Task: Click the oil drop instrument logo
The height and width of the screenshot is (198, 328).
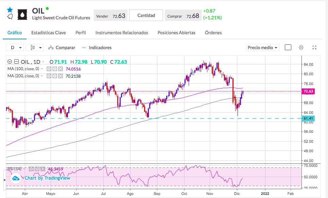Action: (x=22, y=15)
